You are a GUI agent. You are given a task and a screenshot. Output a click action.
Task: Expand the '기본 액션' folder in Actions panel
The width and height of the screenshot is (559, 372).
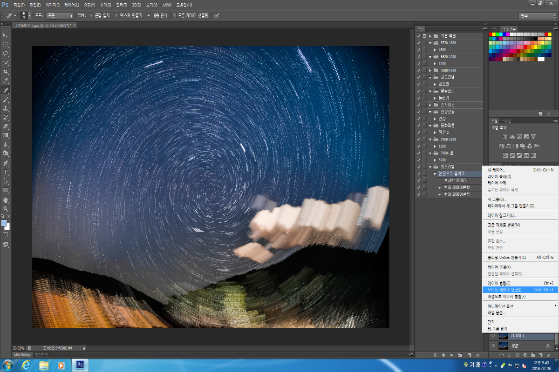coord(430,36)
